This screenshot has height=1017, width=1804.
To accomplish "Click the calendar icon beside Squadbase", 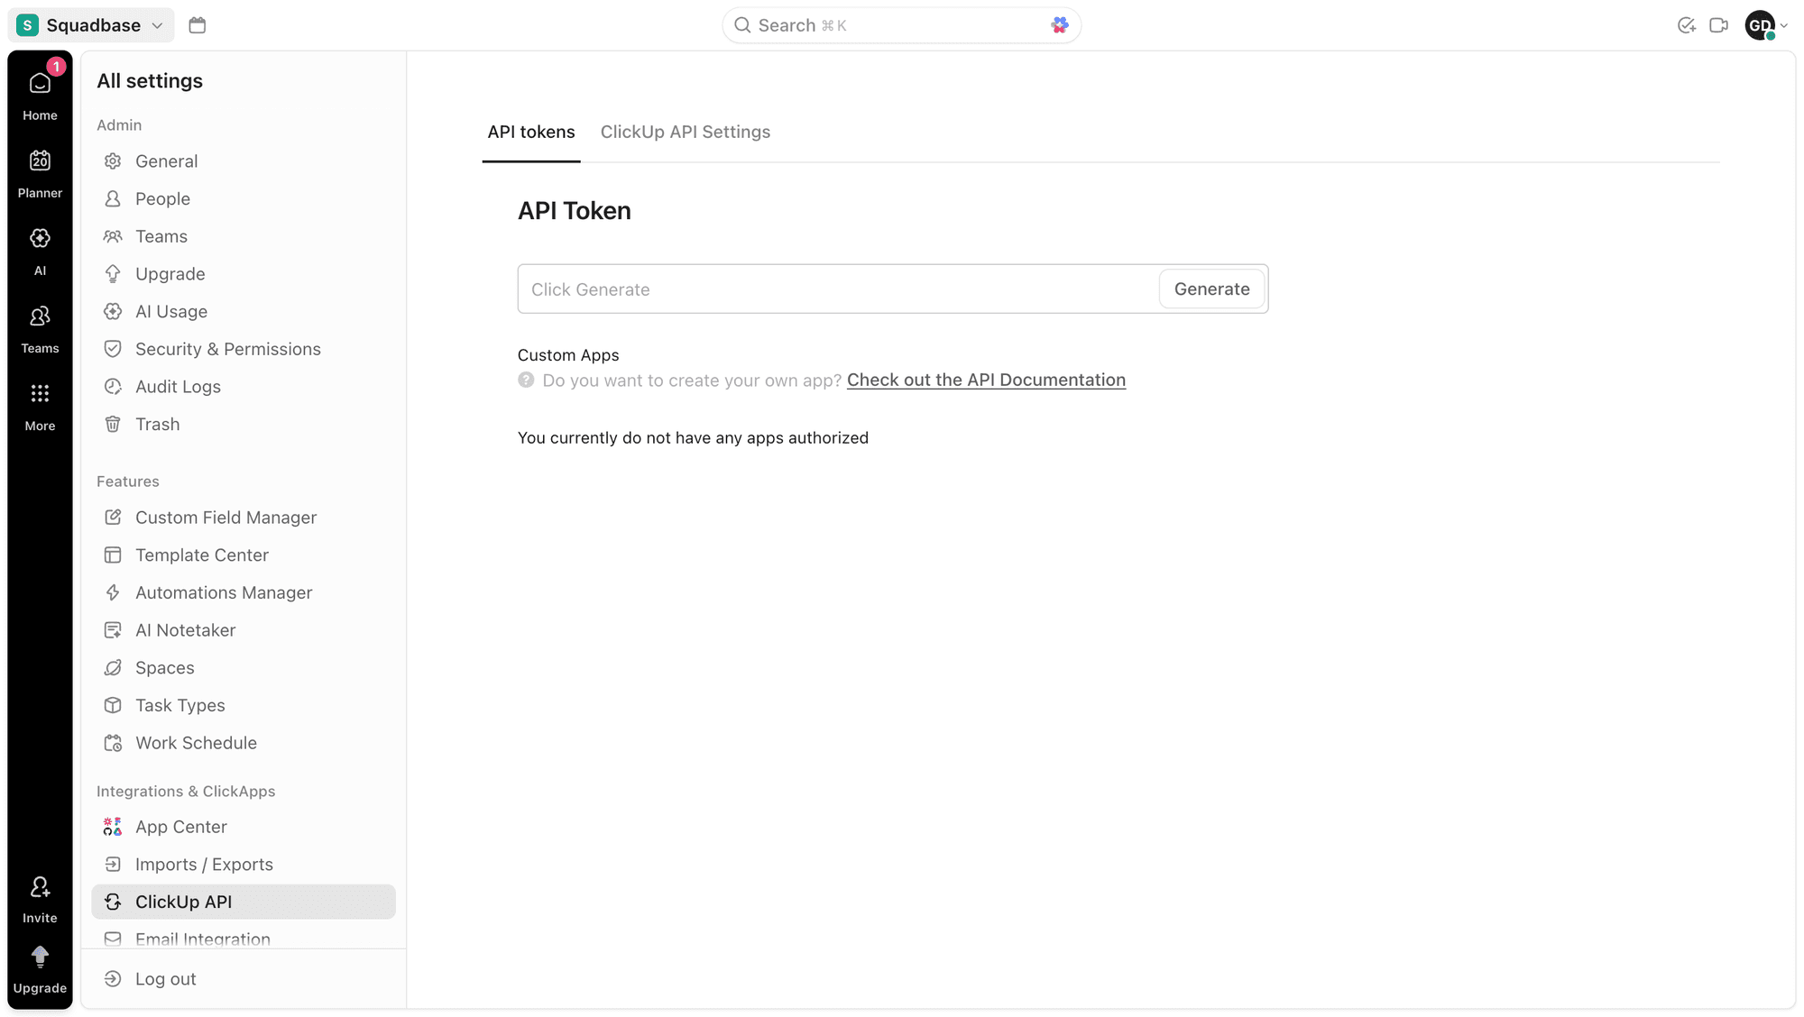I will pyautogui.click(x=198, y=25).
